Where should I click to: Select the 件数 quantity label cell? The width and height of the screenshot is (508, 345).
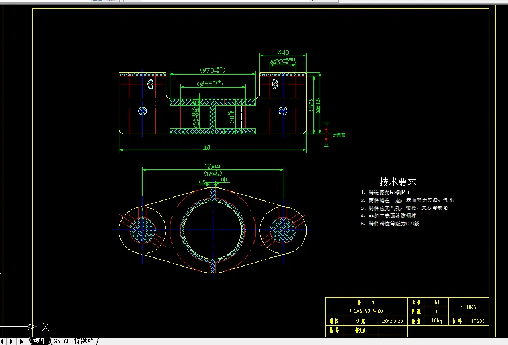tap(416, 312)
